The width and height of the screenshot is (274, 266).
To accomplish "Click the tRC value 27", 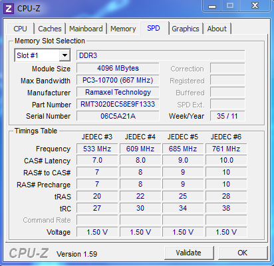I will point(97,208).
